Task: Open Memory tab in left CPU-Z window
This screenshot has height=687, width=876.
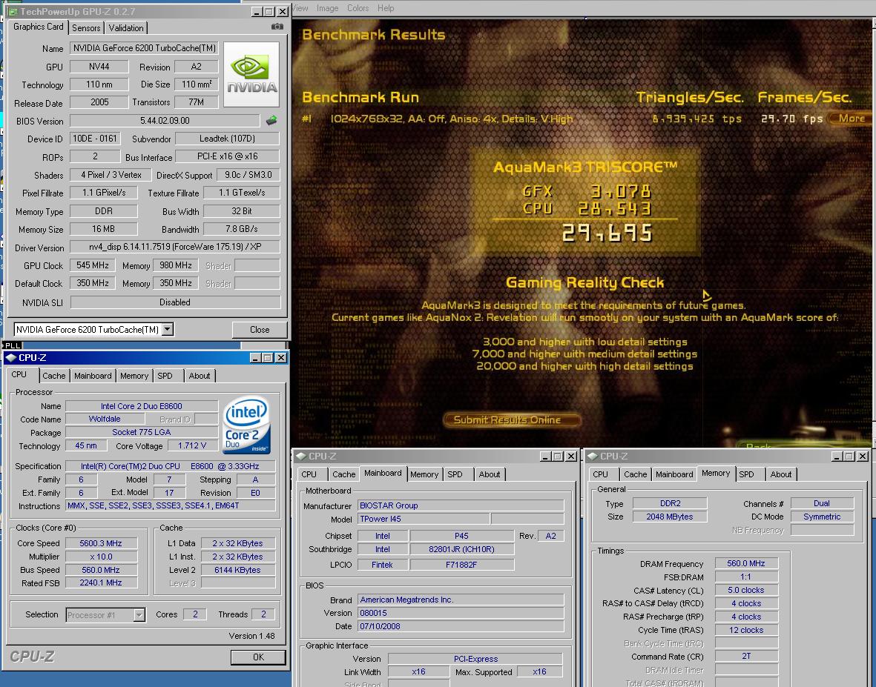Action: click(134, 376)
